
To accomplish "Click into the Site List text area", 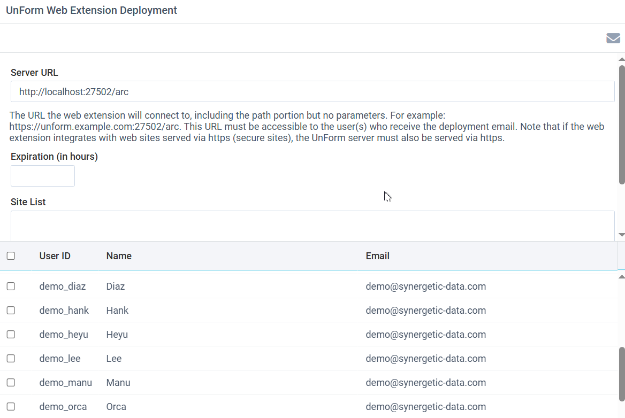I will pos(312,226).
